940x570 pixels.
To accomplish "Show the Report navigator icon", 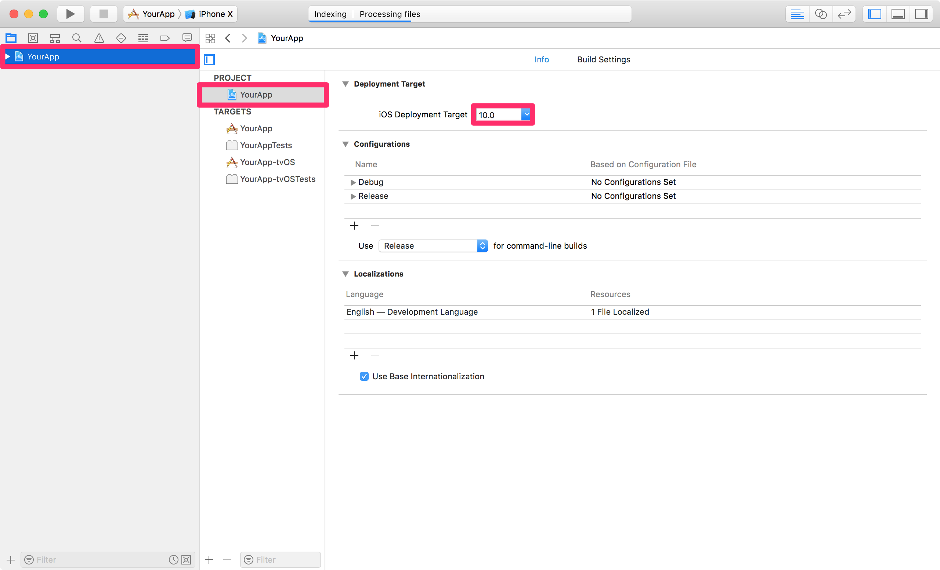I will point(187,38).
